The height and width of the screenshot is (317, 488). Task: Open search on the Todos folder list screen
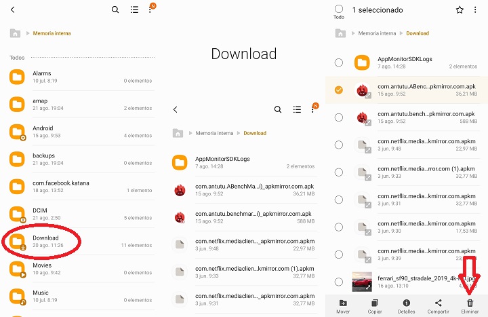pyautogui.click(x=115, y=10)
